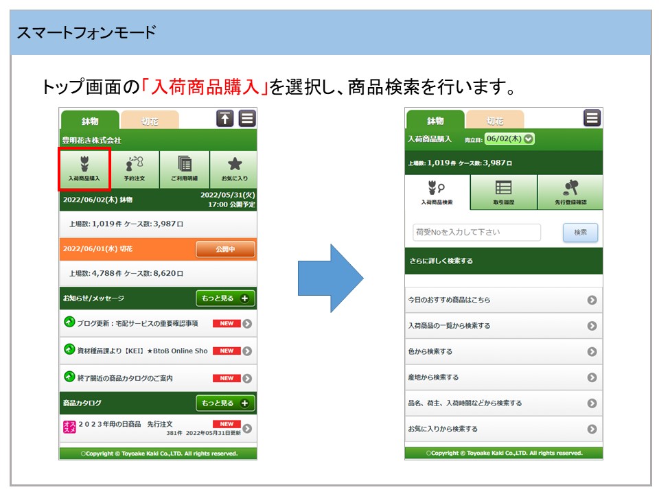The width and height of the screenshot is (659, 494).
Task: Click scroll-to-top arrow icon on left screen
Action: tap(225, 118)
